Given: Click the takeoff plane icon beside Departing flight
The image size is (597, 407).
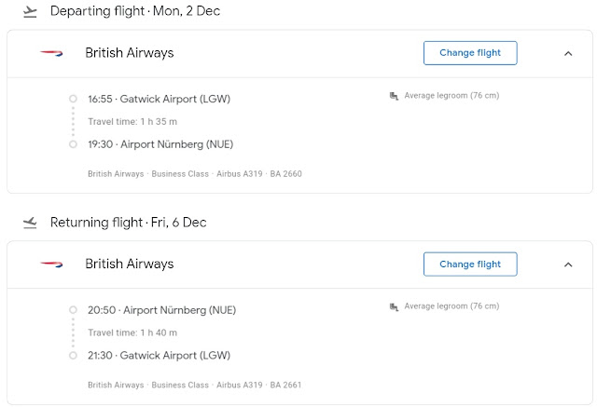Looking at the screenshot, I should click(30, 11).
